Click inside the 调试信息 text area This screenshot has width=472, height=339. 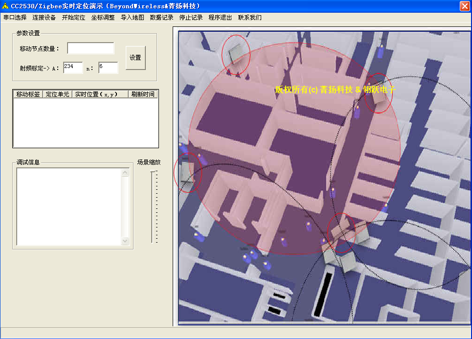69,206
